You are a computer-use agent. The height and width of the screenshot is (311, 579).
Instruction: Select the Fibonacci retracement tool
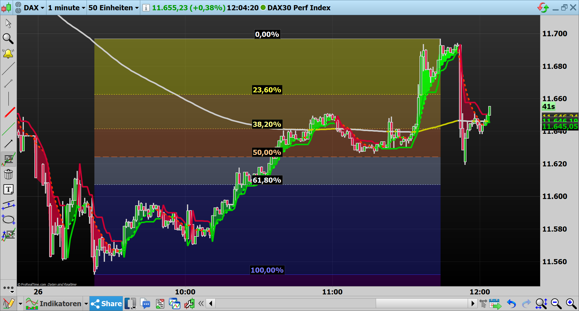tap(8, 159)
